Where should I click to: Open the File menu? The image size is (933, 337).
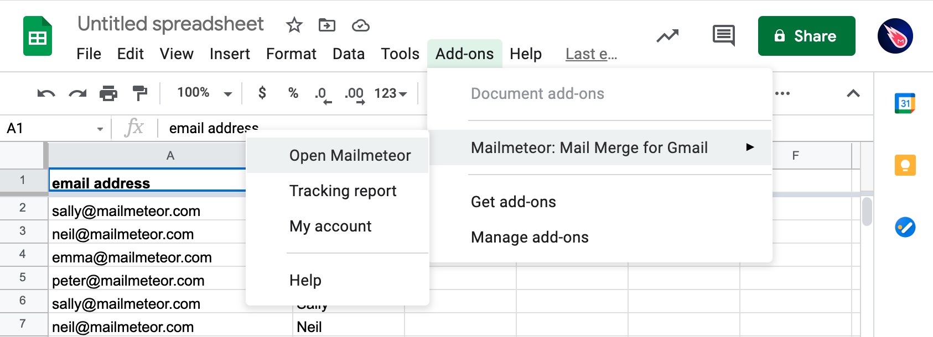click(89, 54)
